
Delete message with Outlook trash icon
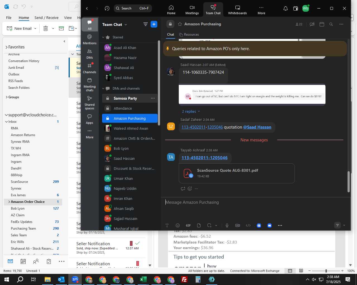[x=46, y=28]
